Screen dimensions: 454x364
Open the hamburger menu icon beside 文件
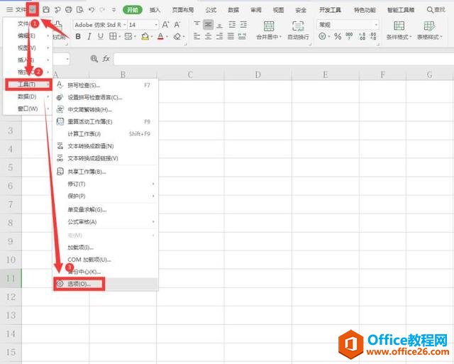pyautogui.click(x=9, y=9)
